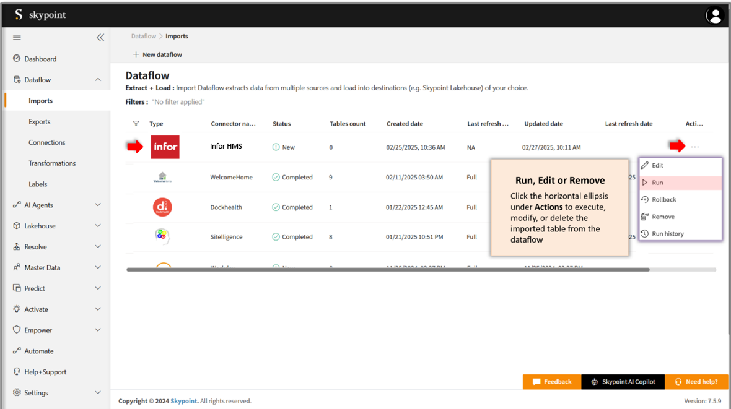Click the Empower shield icon

(17, 330)
